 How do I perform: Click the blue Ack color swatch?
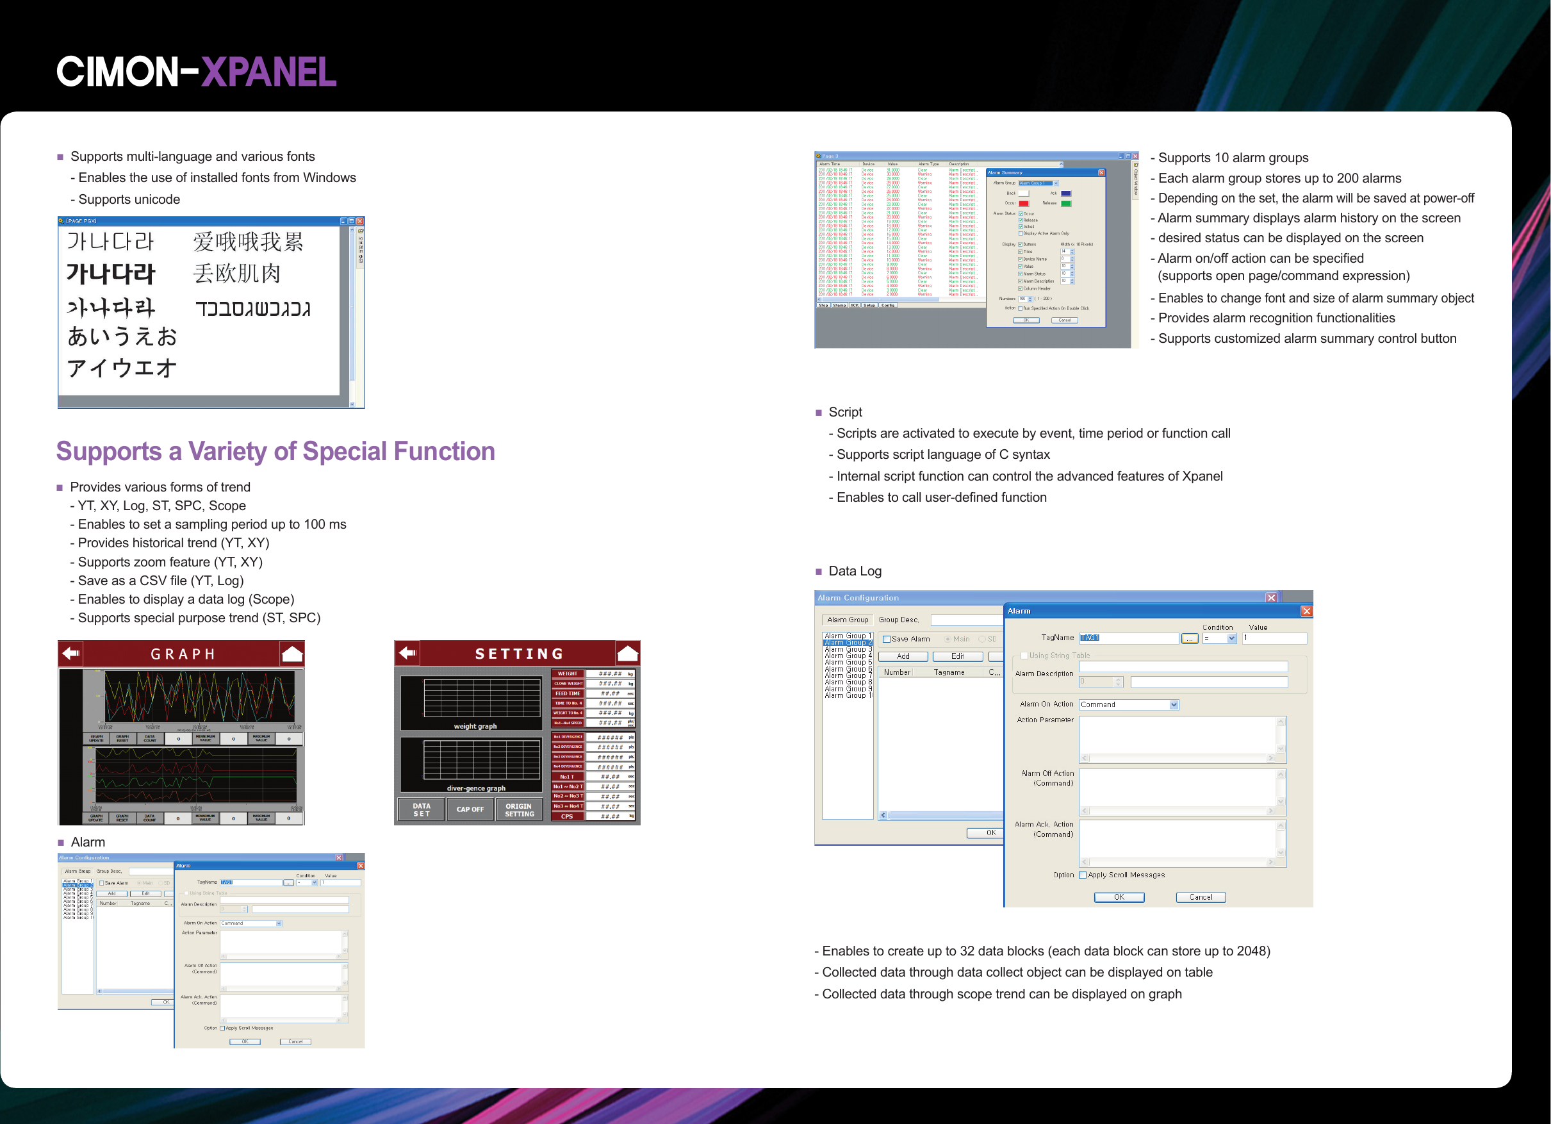coord(1066,194)
